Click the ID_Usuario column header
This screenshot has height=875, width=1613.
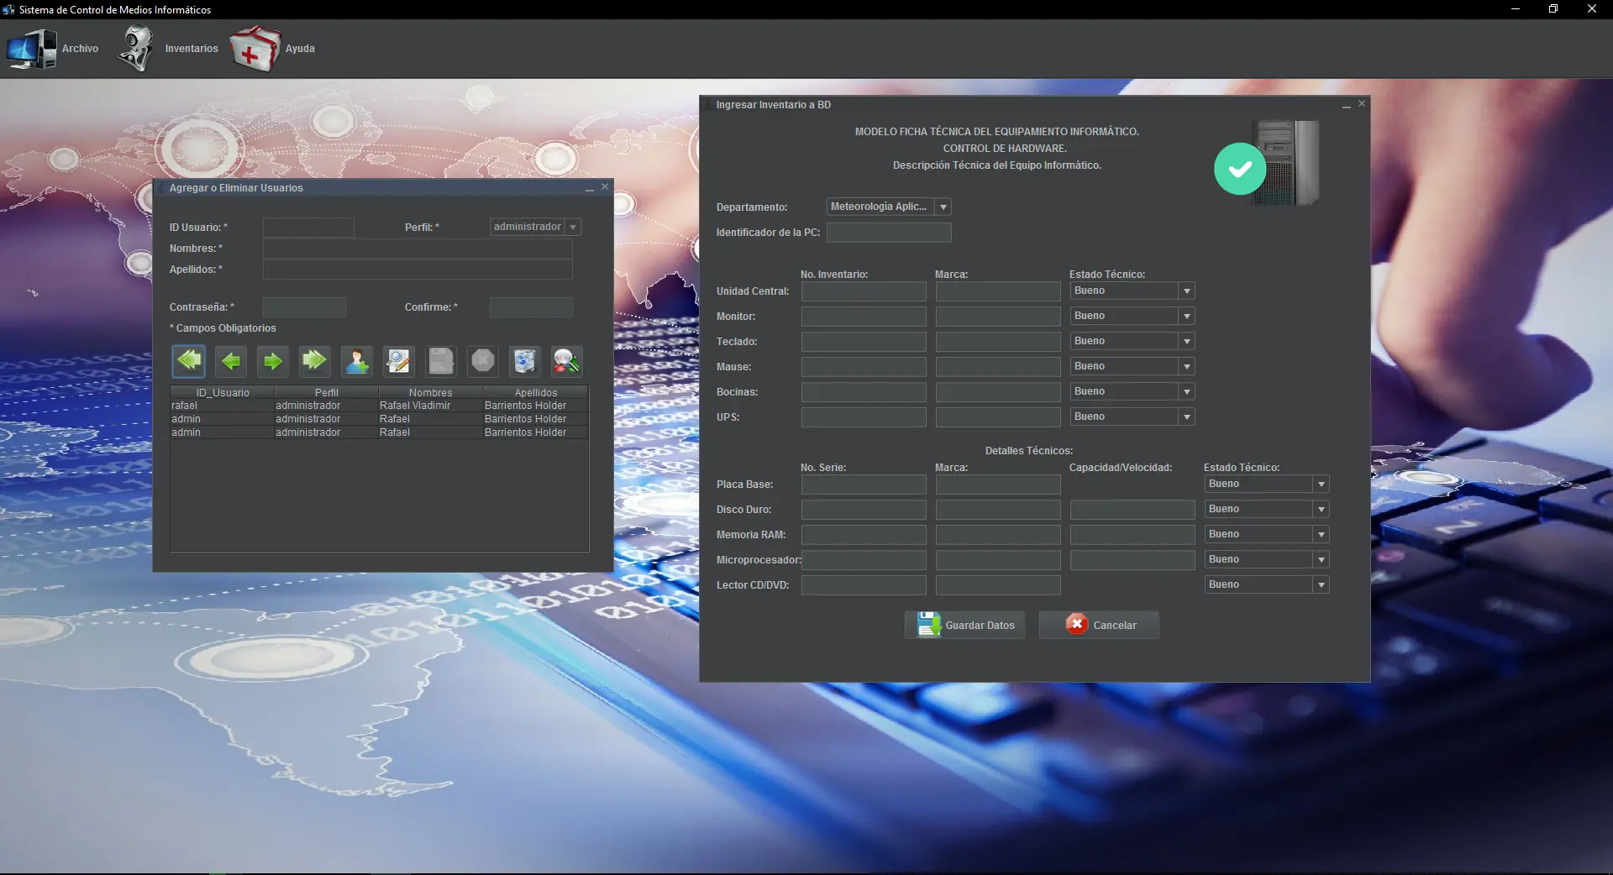coord(223,392)
